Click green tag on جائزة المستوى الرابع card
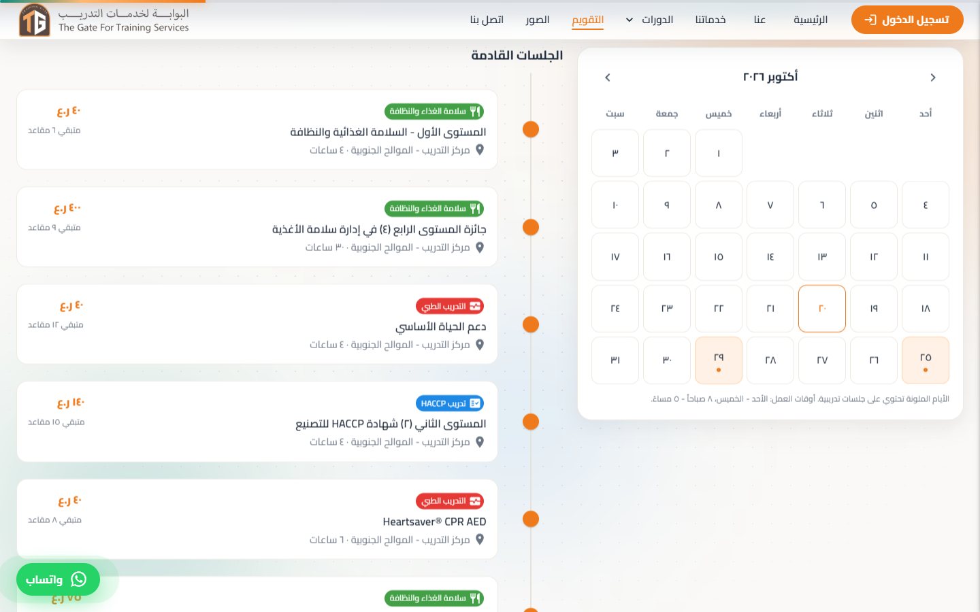 pos(434,209)
